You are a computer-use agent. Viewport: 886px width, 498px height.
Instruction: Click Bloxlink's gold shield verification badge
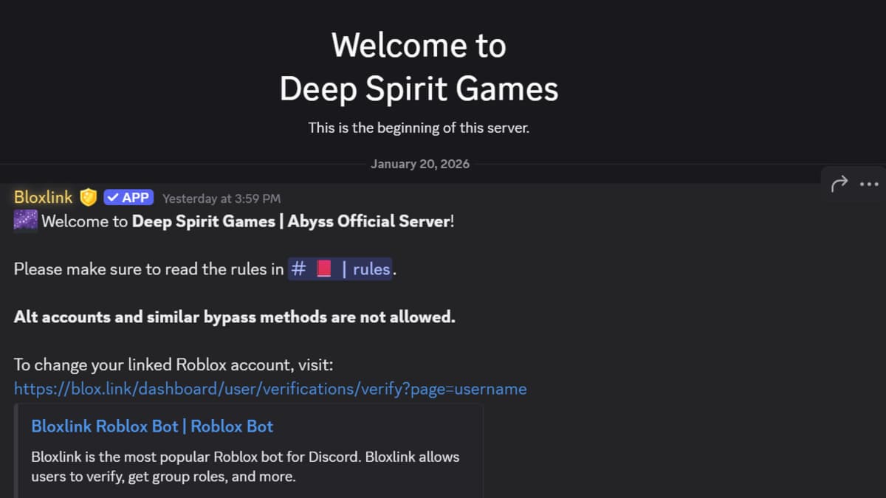[x=86, y=196]
